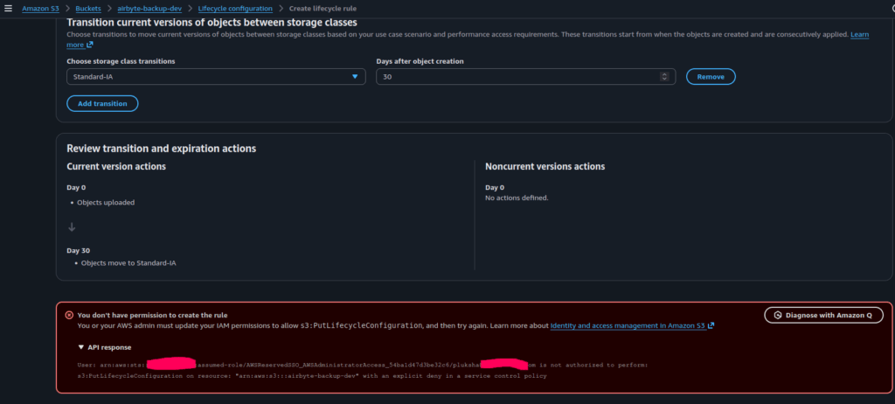Click the 'Noncurrent versions actions' heading
This screenshot has width=895, height=404.
tap(545, 166)
